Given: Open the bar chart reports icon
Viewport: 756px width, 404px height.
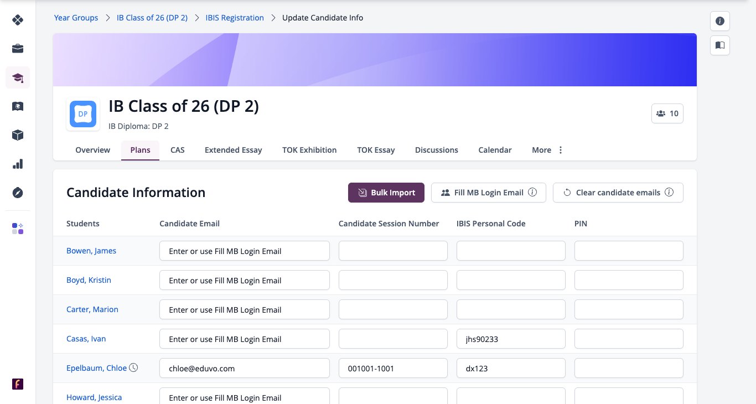Looking at the screenshot, I should [18, 164].
